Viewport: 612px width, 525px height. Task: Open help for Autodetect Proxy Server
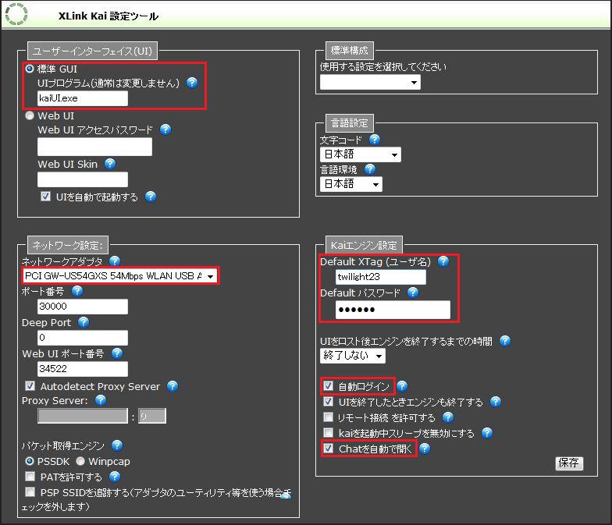tap(173, 386)
